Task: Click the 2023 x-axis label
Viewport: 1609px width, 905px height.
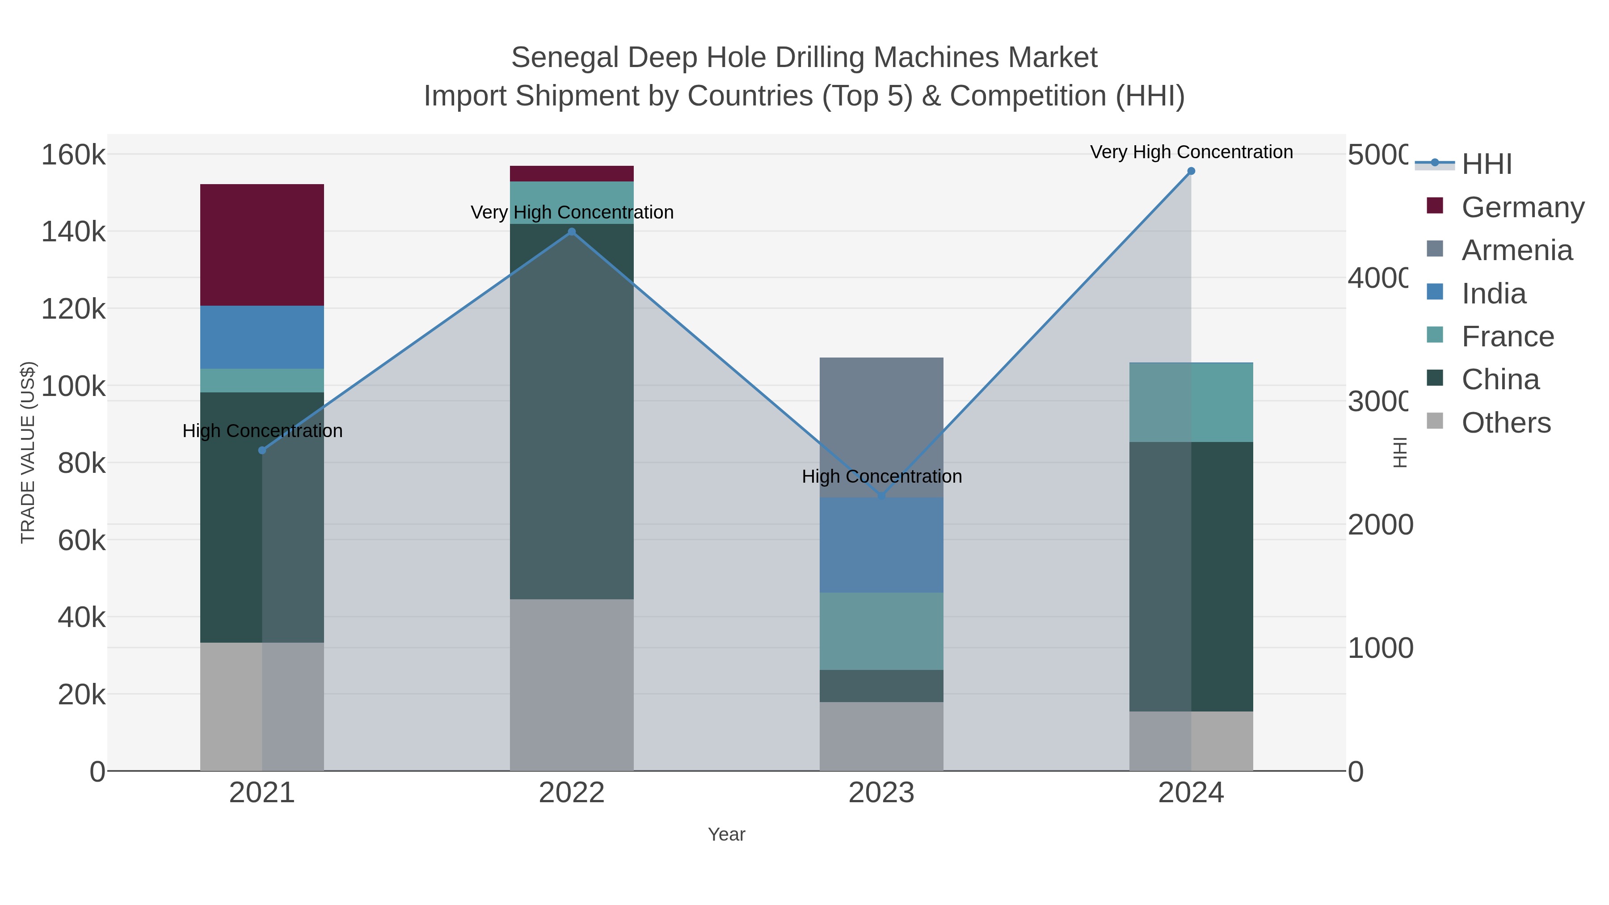Action: coord(881,793)
